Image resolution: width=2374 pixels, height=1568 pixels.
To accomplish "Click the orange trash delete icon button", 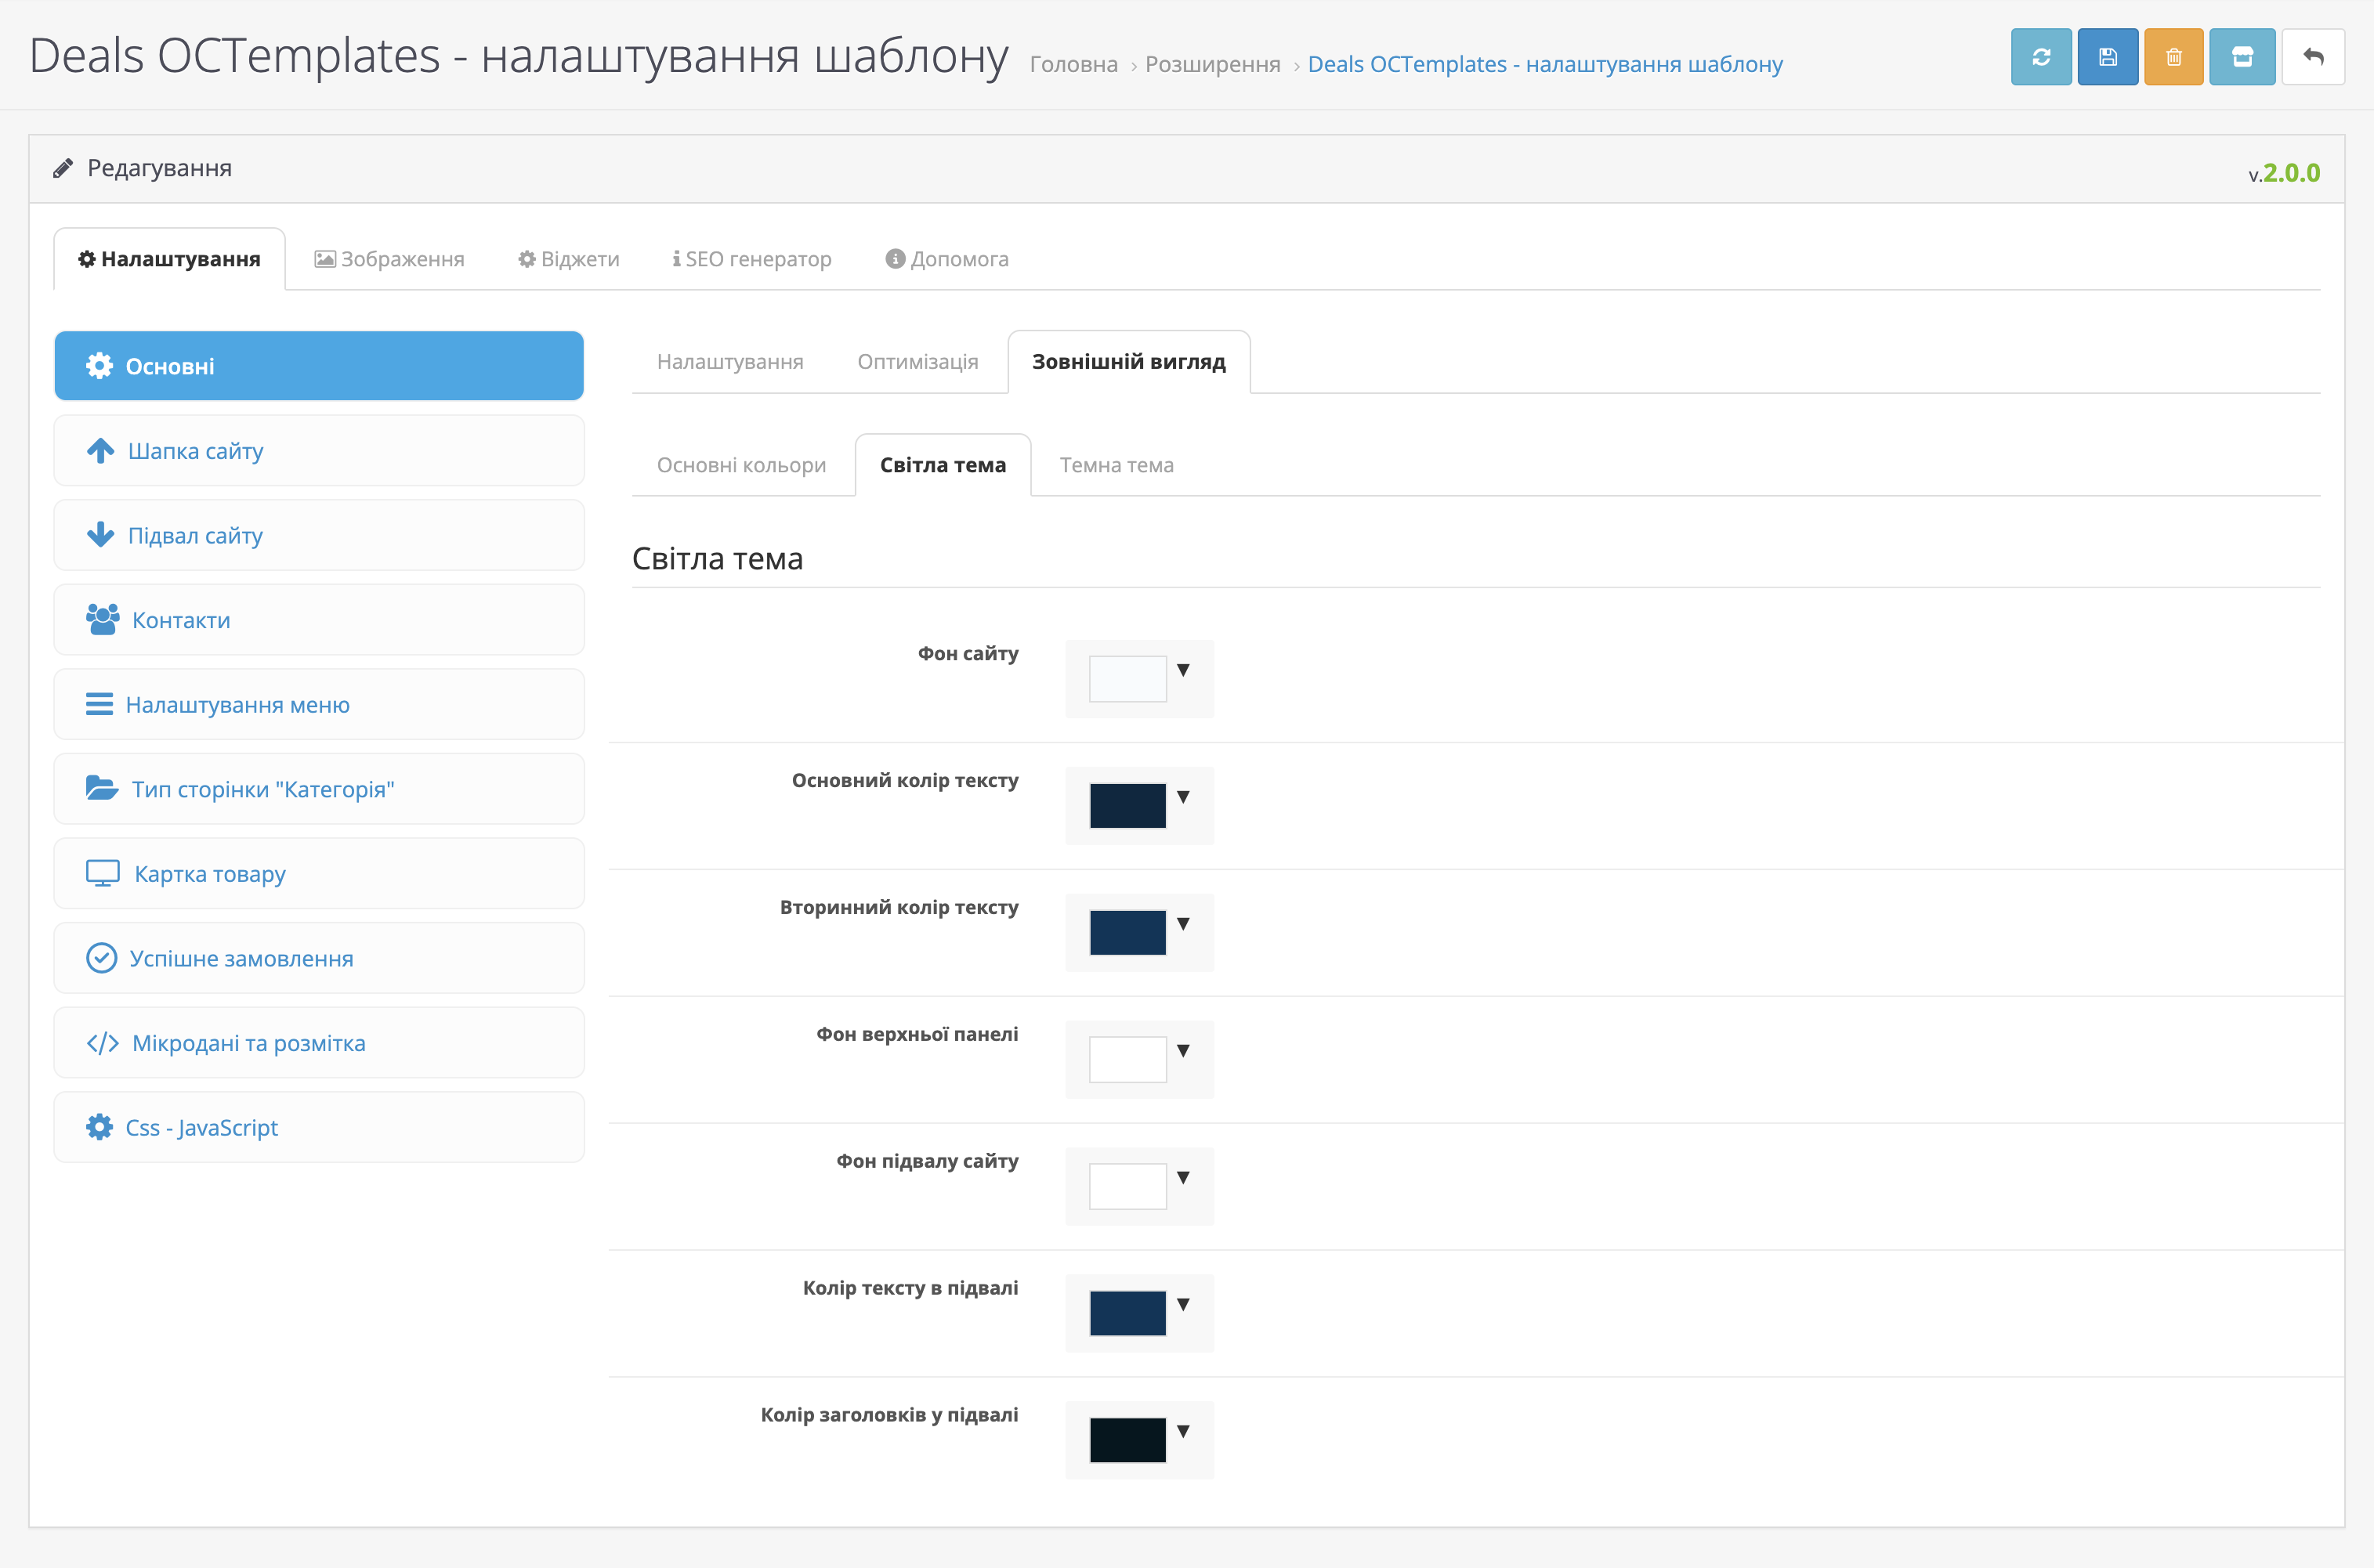I will (x=2173, y=57).
